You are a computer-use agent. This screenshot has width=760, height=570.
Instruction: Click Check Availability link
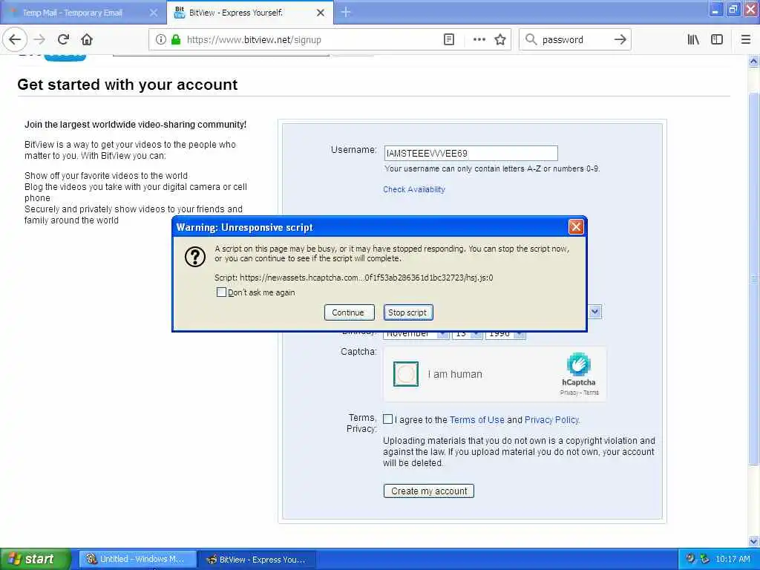(x=414, y=189)
